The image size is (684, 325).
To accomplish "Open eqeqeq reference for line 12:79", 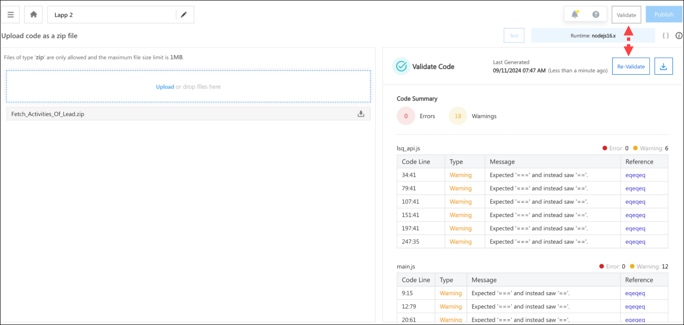I will click(x=635, y=306).
